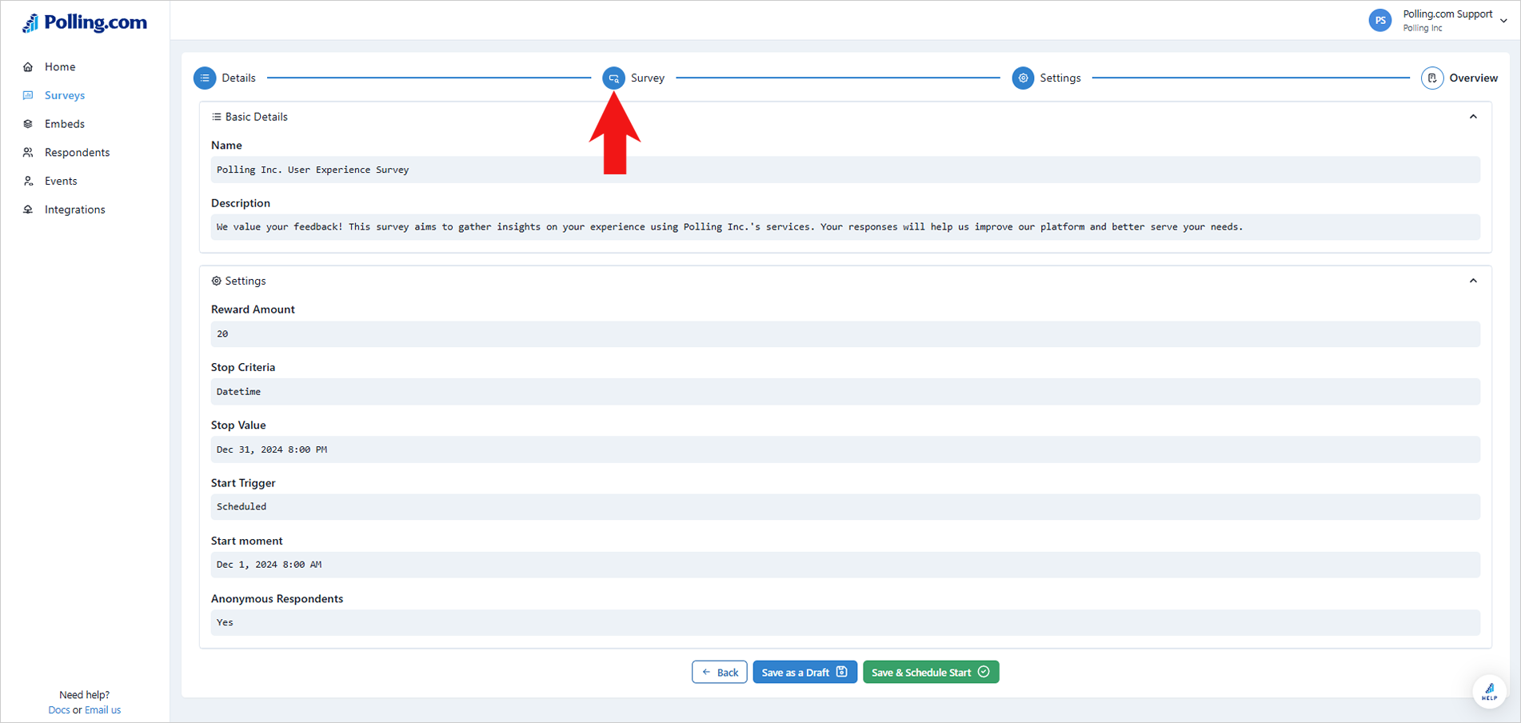This screenshot has height=723, width=1521.
Task: Click Save as a Draft
Action: [x=804, y=672]
